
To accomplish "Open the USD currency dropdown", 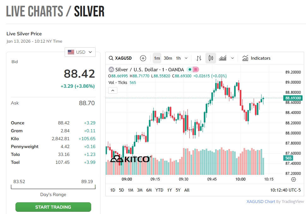I will point(80,52).
